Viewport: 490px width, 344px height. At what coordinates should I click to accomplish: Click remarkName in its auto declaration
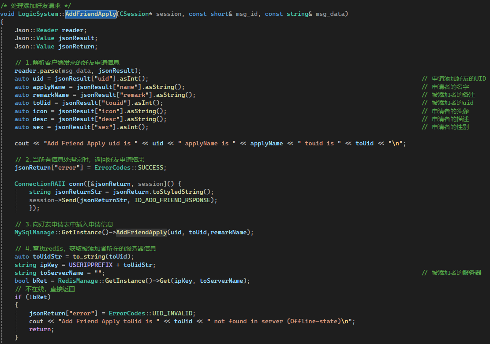pos(51,95)
